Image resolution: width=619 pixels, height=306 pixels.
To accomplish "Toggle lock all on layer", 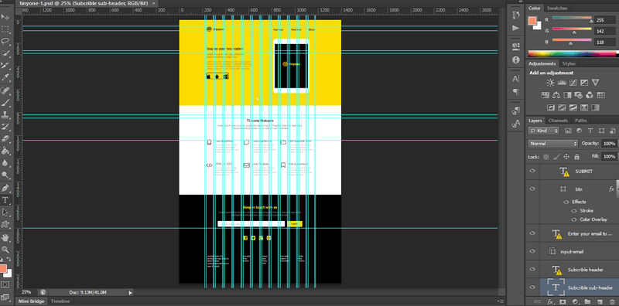I will 576,157.
